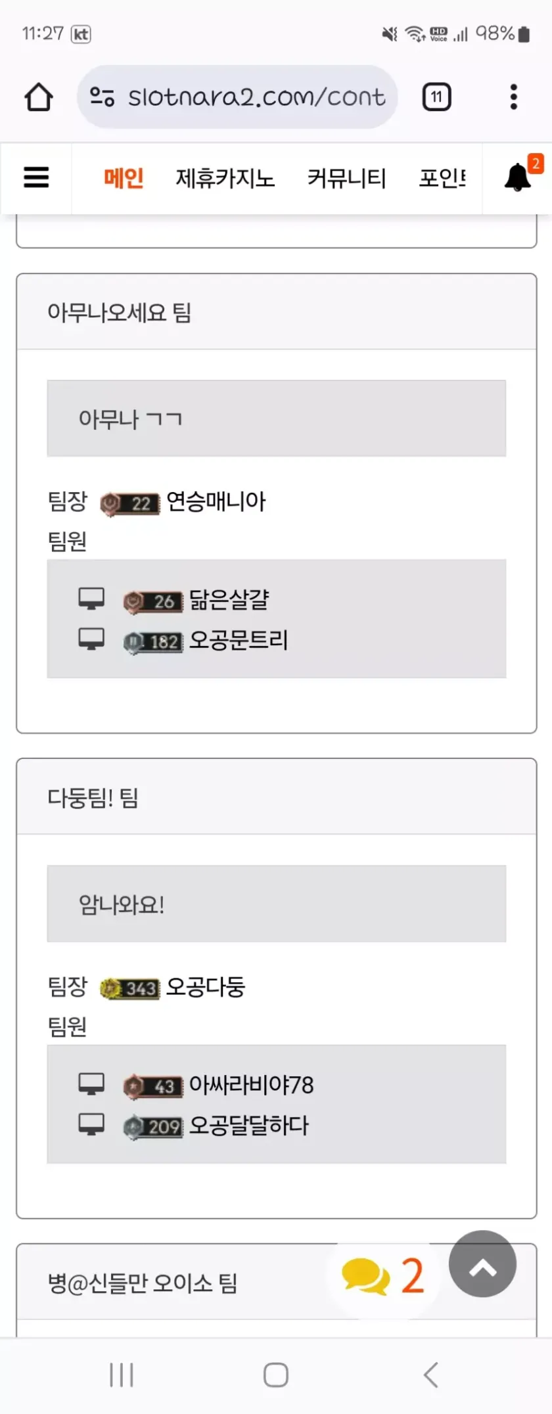Open team leader 오공다둥 profile
The image size is (552, 1414).
205,987
